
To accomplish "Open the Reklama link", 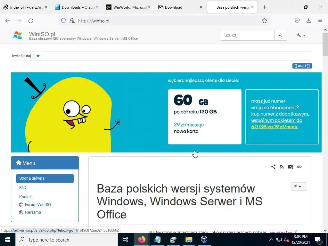I will coord(33,212).
